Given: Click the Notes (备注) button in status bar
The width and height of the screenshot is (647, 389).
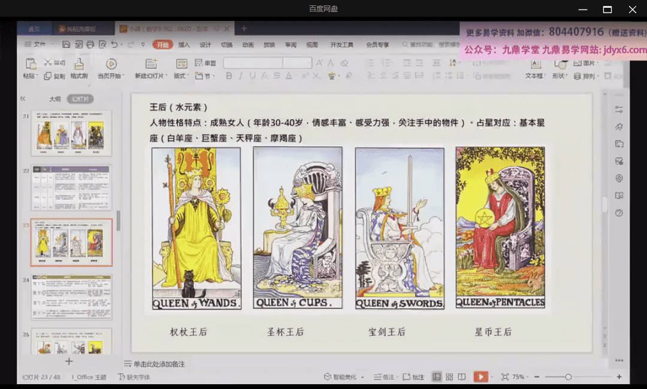Looking at the screenshot, I should click(x=385, y=377).
